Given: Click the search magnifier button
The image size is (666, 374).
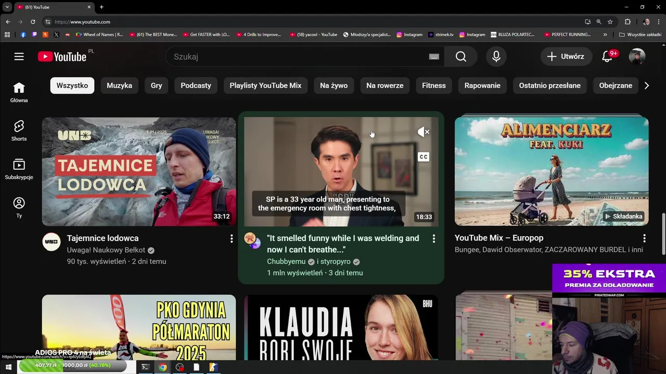Looking at the screenshot, I should tap(461, 57).
